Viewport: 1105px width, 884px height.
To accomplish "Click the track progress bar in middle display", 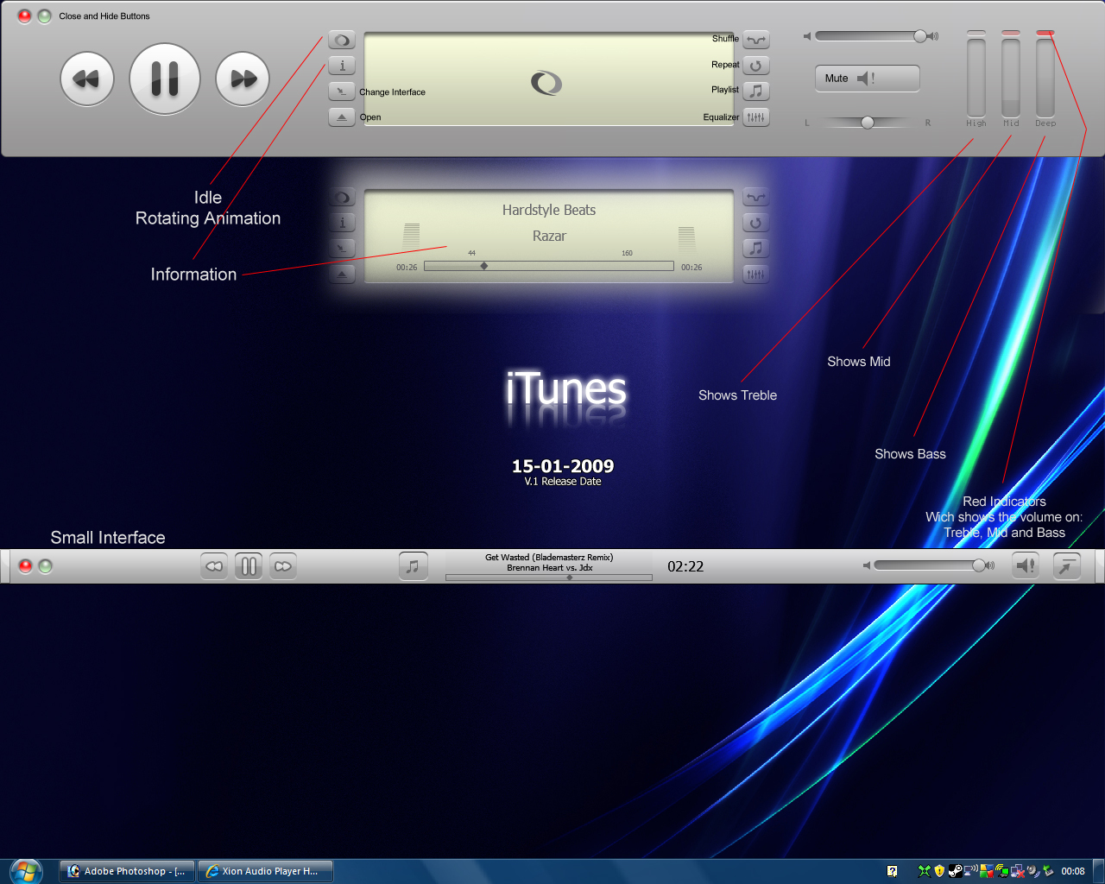I will click(549, 266).
